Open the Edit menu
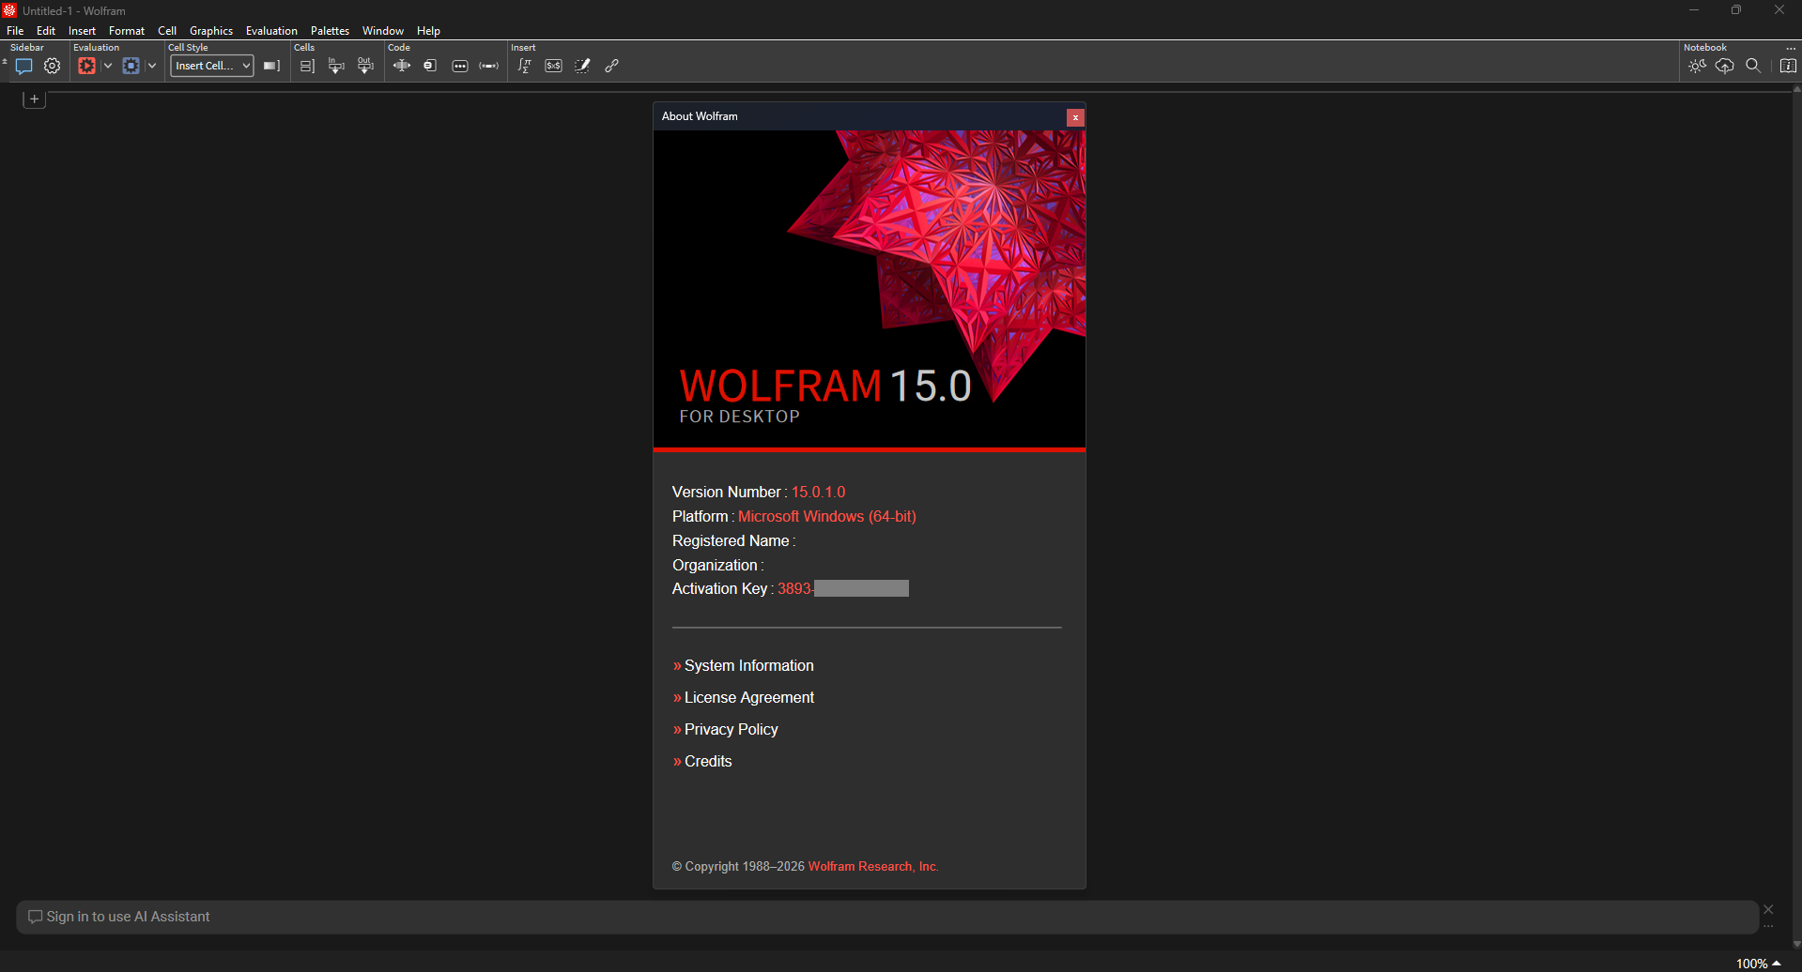 [46, 31]
